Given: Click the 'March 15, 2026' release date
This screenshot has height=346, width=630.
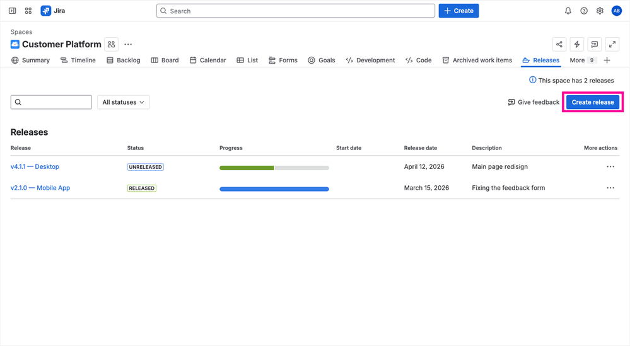Looking at the screenshot, I should pyautogui.click(x=426, y=188).
